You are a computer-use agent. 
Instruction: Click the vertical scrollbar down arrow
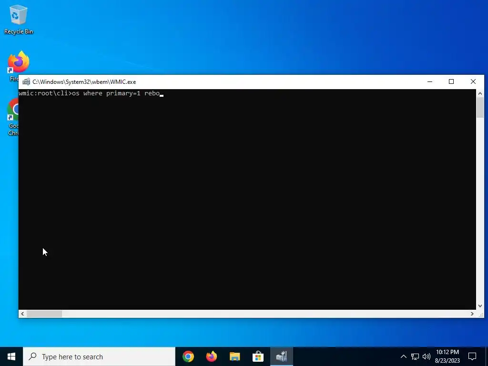pos(480,306)
